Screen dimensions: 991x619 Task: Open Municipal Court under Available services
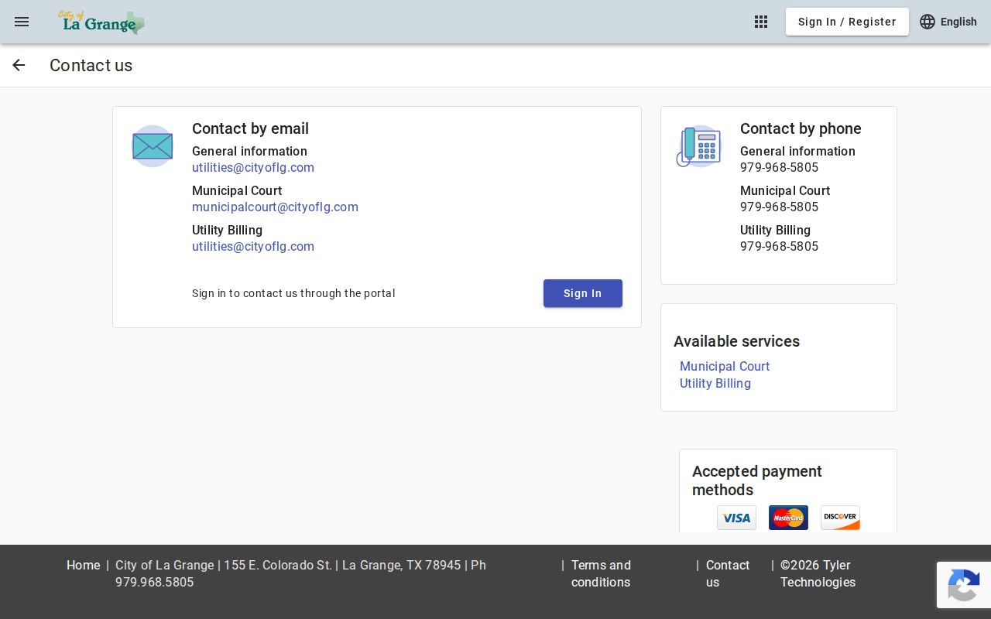click(725, 367)
